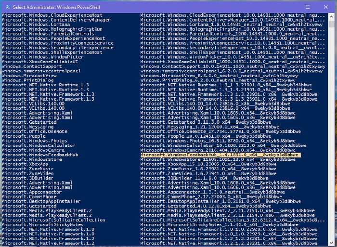Select Microsoft.WindowsStore_11608.1001.13.0_x64 package full name
This screenshot has height=247, width=337.
pos(218,159)
